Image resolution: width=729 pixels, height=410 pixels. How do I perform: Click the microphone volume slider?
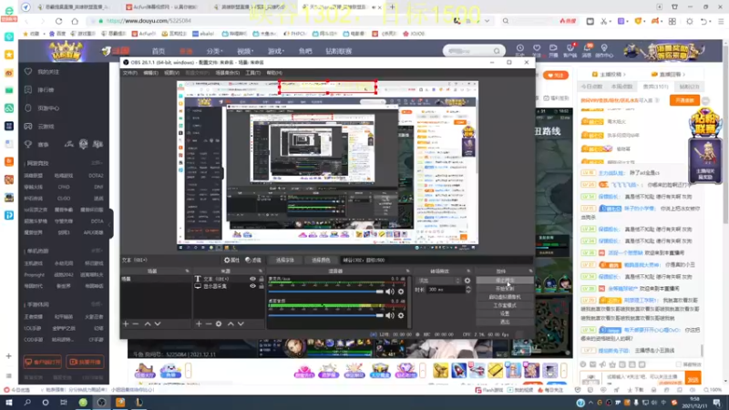[325, 292]
